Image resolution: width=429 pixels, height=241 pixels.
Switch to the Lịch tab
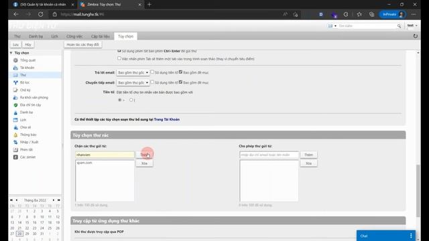coord(54,36)
